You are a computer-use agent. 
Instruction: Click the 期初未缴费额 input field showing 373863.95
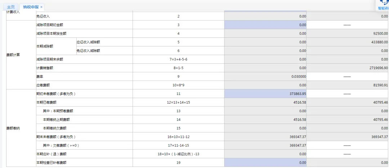coord(265,94)
